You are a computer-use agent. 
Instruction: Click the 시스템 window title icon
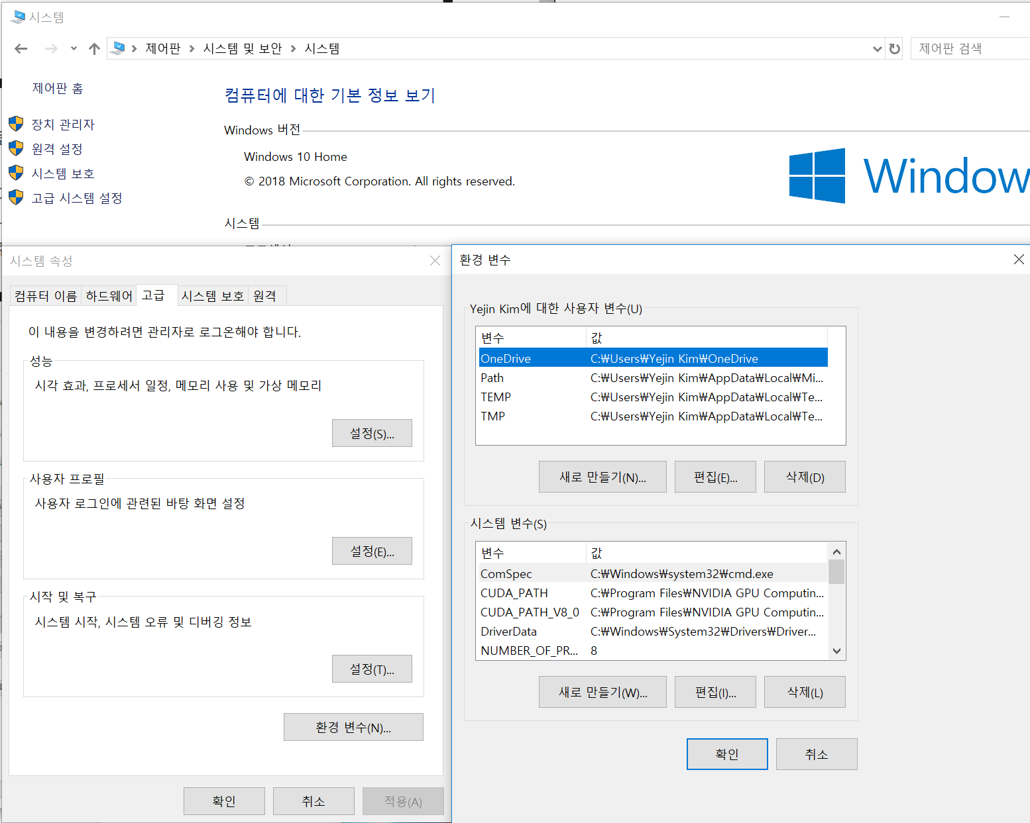point(18,17)
